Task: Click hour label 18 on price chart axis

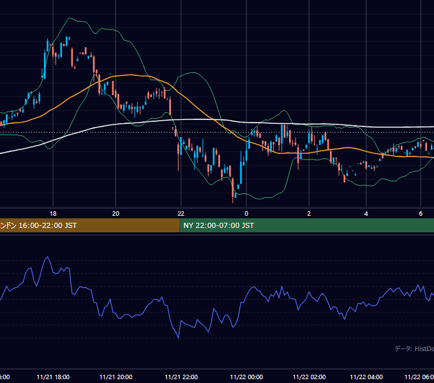Action: click(53, 214)
